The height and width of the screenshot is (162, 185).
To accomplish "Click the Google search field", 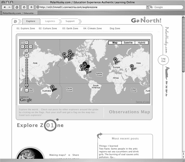I will (x=166, y=7).
